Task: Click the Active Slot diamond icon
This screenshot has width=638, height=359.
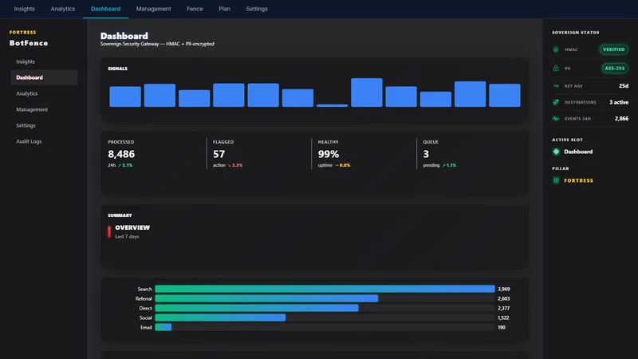Action: pos(556,152)
